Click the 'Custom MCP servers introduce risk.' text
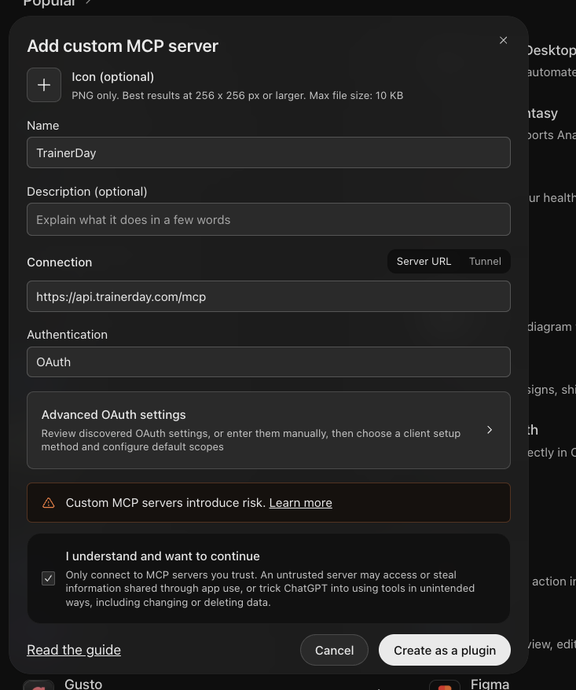This screenshot has width=576, height=690. pyautogui.click(x=166, y=503)
